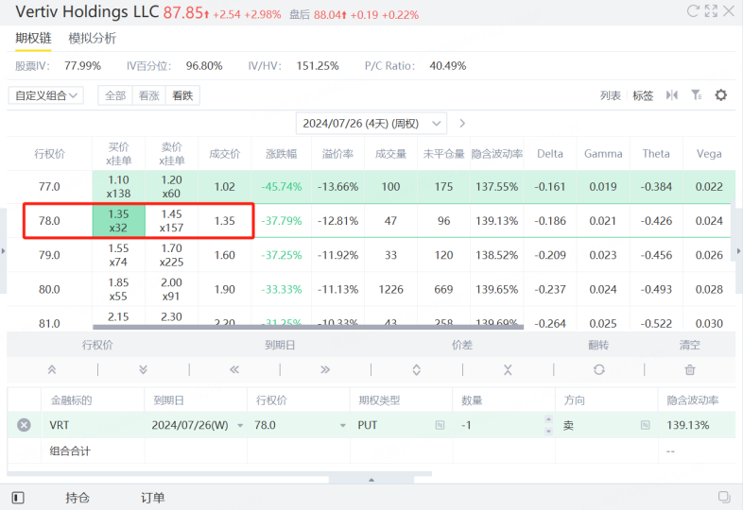This screenshot has height=510, width=743.
Task: Click the bid 1.10 x138 cell for strike 77.0
Action: pyautogui.click(x=118, y=187)
